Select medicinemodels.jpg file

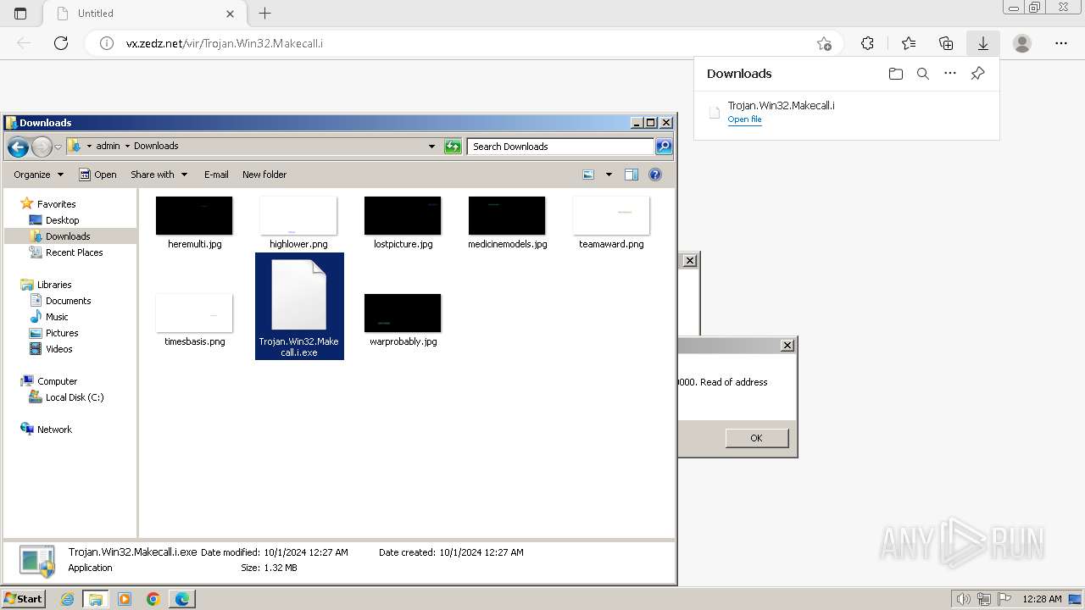(507, 224)
